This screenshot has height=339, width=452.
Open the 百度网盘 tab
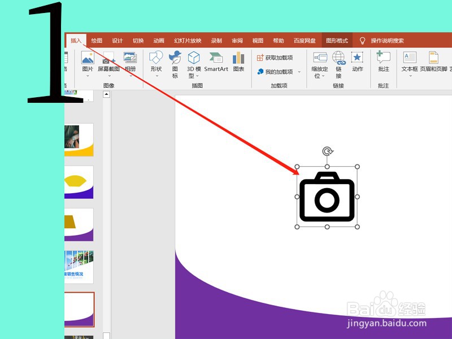pyautogui.click(x=305, y=41)
